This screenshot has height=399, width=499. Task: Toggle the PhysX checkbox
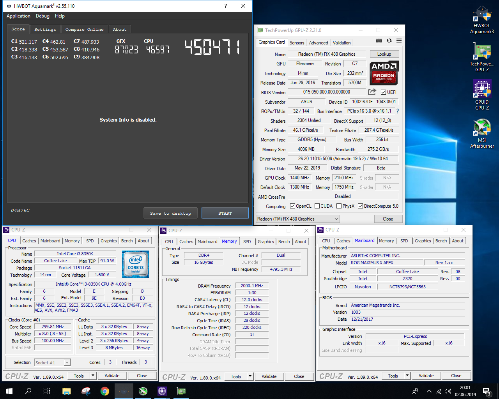[339, 206]
